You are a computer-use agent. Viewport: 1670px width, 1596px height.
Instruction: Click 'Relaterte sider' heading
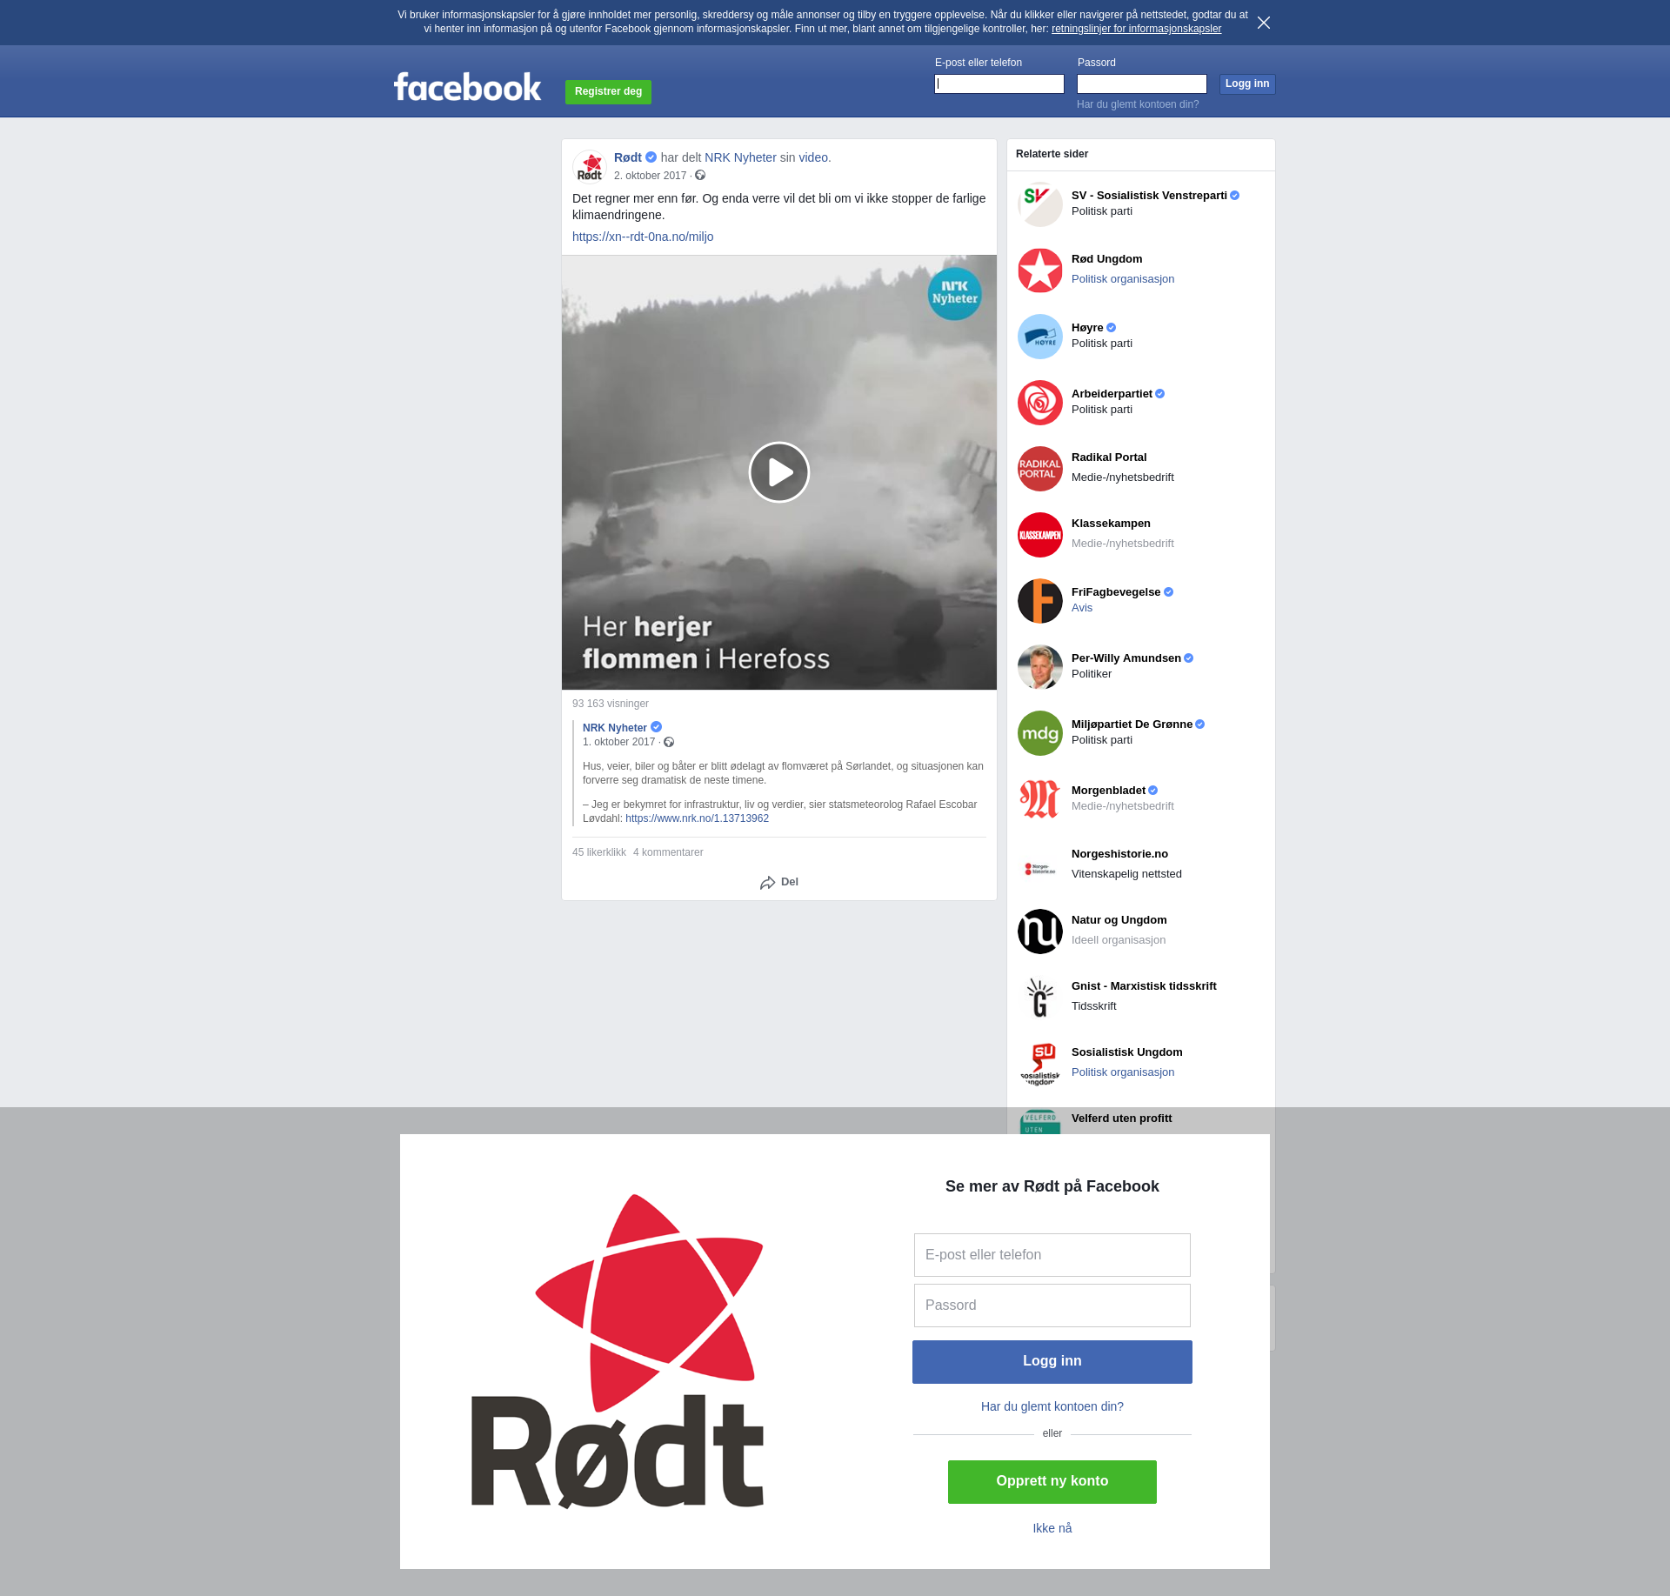tap(1052, 154)
